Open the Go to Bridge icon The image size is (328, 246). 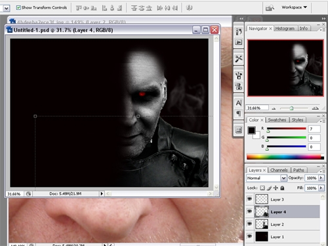pyautogui.click(x=270, y=8)
